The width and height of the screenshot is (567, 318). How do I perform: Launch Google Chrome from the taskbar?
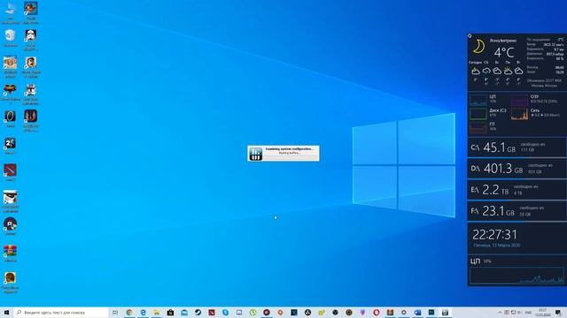pos(129,312)
